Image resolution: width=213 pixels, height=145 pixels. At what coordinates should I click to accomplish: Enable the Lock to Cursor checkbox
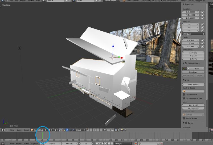184,94
